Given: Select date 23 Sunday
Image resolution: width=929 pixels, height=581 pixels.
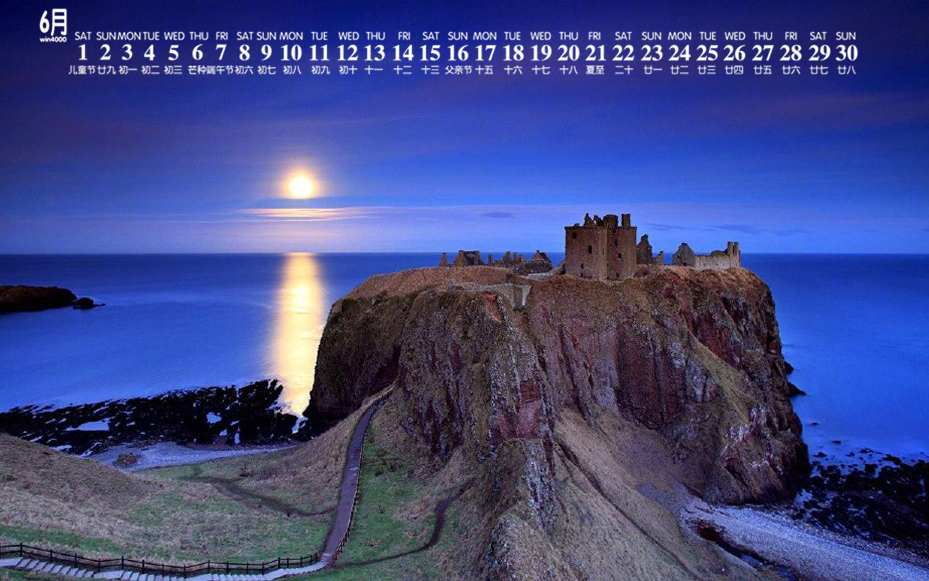Looking at the screenshot, I should pos(651,52).
